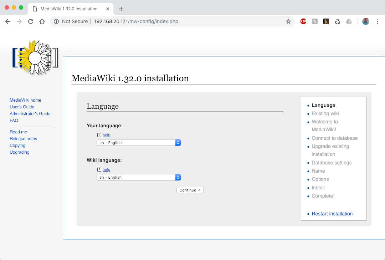The image size is (385, 260).
Task: Click the browser address bar URL
Action: click(136, 21)
